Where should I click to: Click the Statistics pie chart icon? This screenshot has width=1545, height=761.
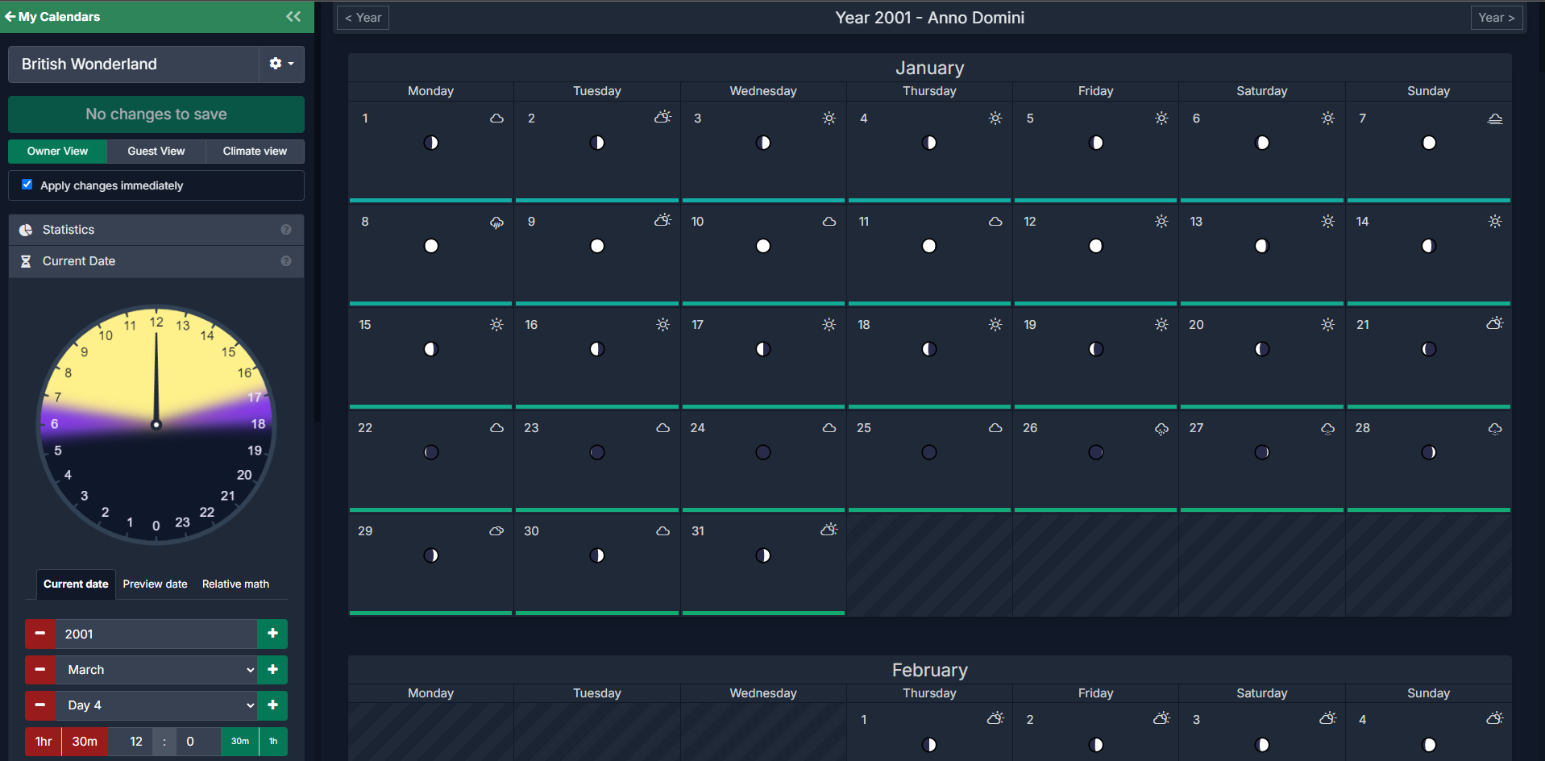[x=26, y=230]
